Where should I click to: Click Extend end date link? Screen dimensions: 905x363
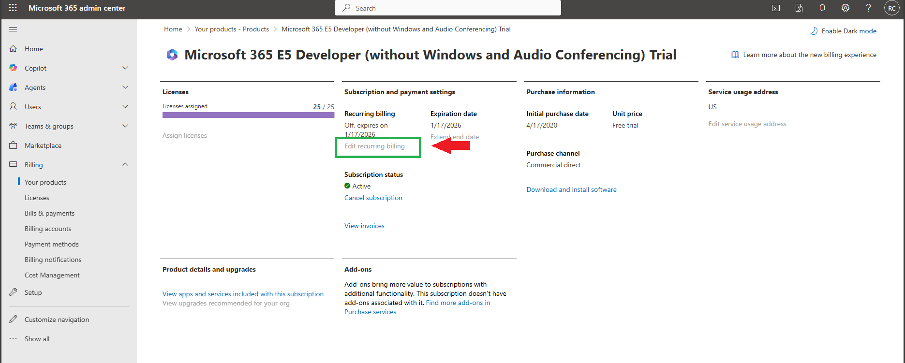(455, 137)
